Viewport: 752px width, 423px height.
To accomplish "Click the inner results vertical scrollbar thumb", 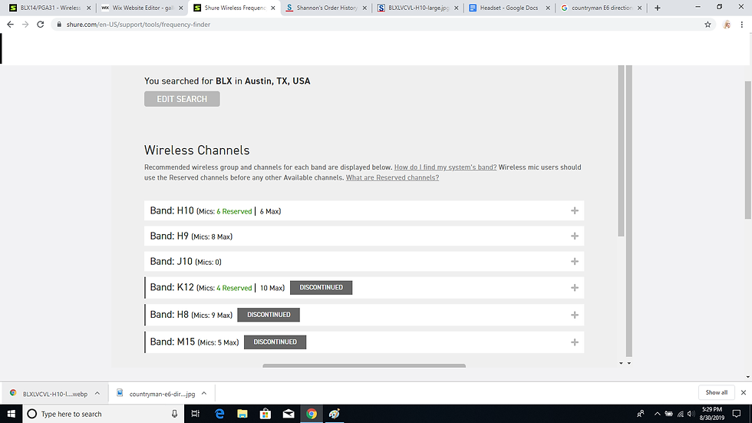I will pos(621,150).
